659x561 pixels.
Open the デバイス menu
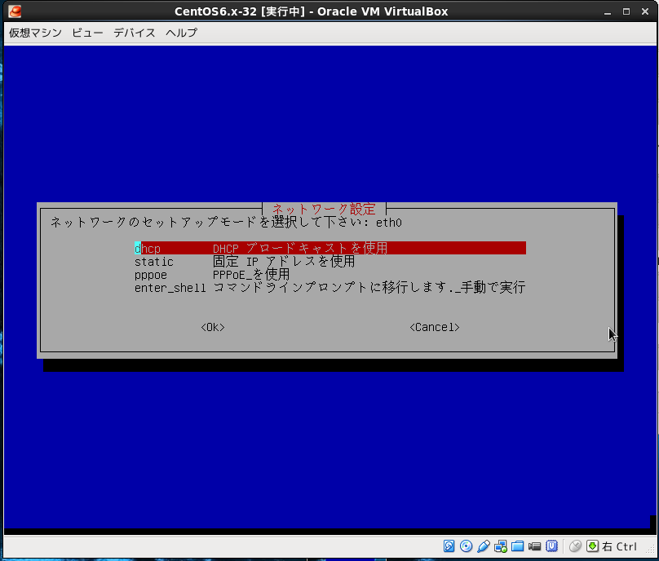[135, 33]
